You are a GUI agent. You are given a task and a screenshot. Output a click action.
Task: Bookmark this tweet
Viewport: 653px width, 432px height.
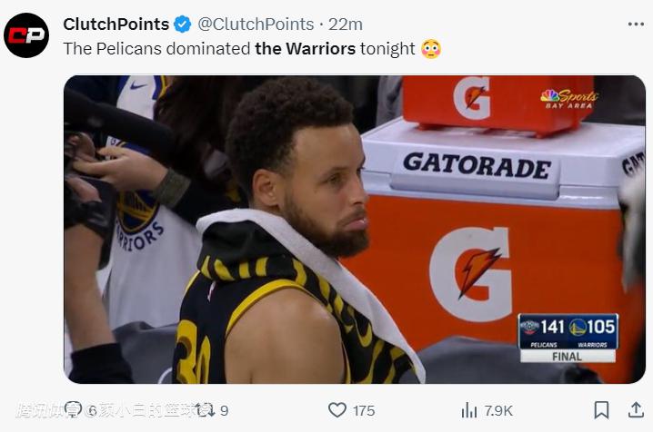[601, 410]
